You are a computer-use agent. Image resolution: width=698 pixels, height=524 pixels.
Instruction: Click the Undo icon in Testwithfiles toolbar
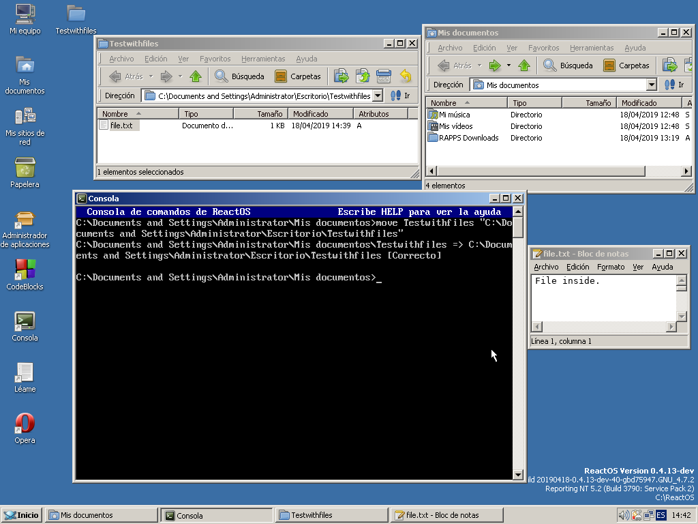(406, 76)
